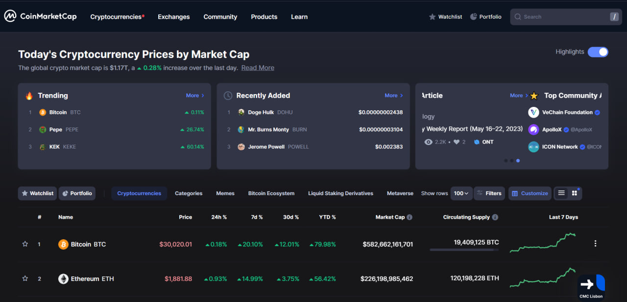Viewport: 627px width, 302px height.
Task: Toggle the Highlights switch
Action: click(x=598, y=52)
